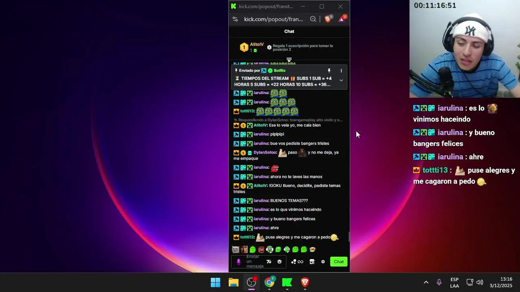Open the volume speaker tray icon
Screen dimensions: 520x292
480,282
